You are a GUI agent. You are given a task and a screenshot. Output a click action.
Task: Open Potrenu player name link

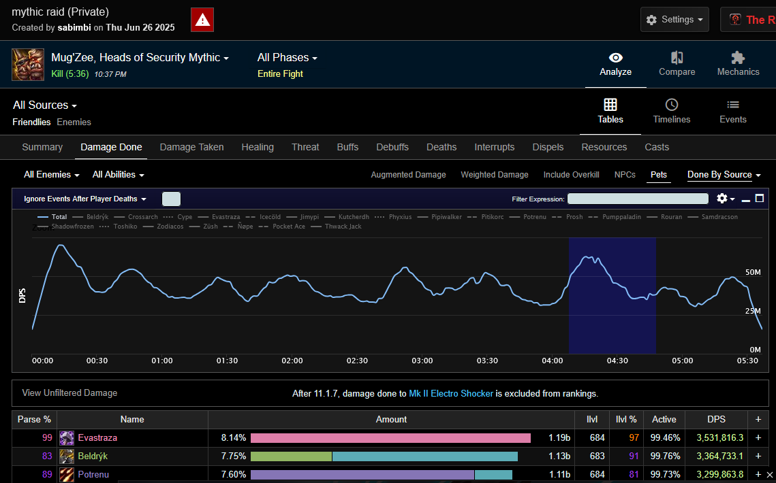coord(93,475)
